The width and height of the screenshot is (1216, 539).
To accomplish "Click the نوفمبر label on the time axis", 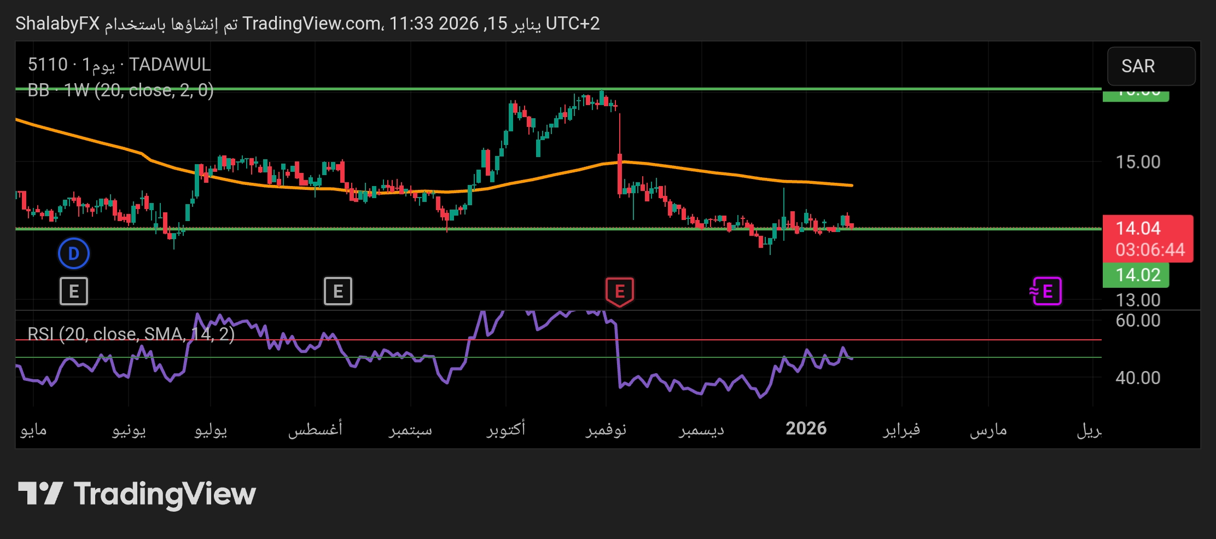I will click(606, 430).
